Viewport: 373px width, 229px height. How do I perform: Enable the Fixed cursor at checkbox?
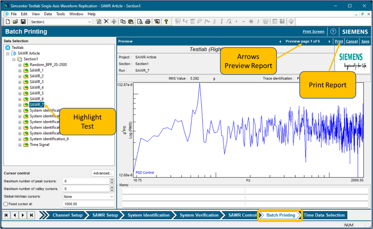click(6, 204)
